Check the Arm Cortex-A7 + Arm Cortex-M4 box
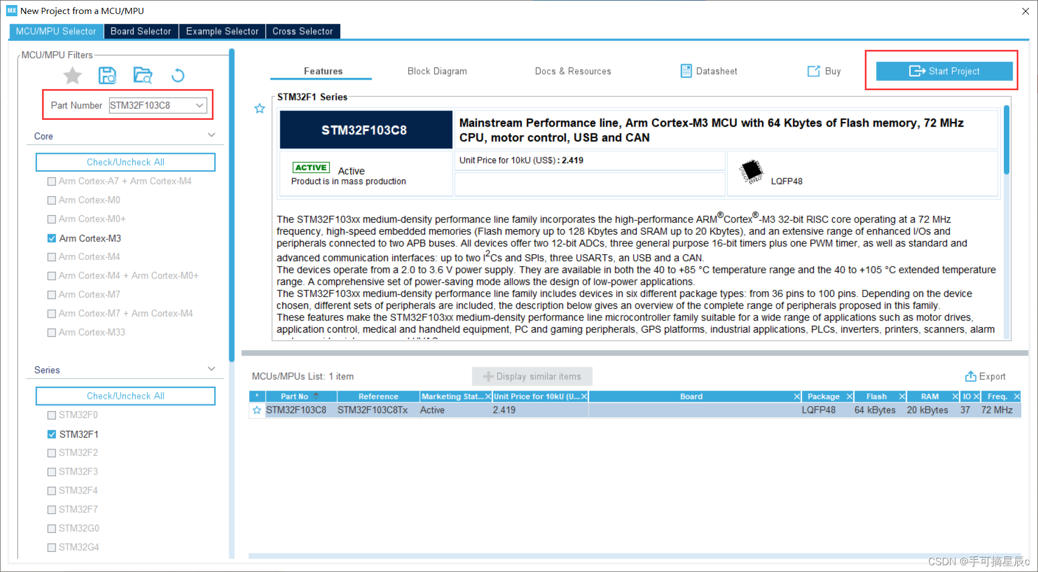The height and width of the screenshot is (572, 1038). pyautogui.click(x=52, y=182)
